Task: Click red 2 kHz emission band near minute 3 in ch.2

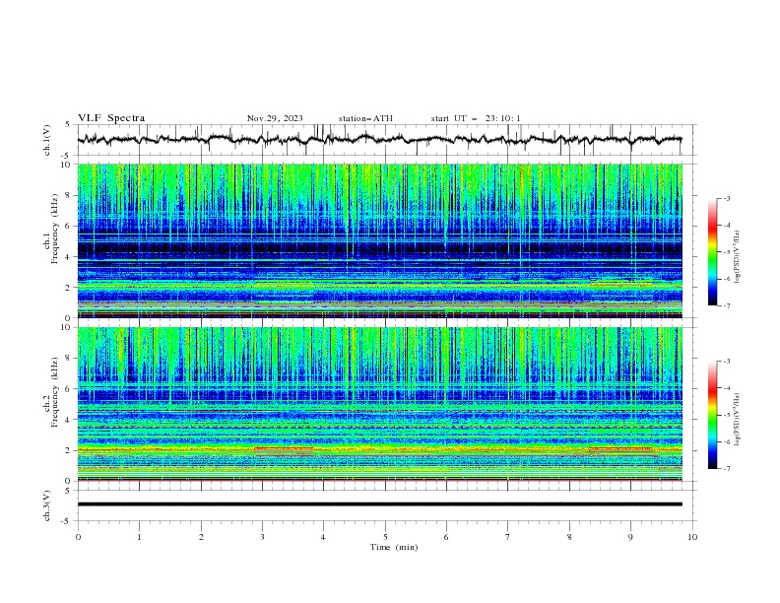Action: point(284,448)
